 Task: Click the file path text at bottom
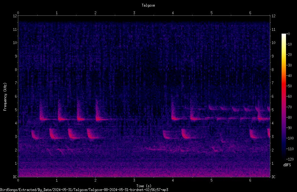coord(84,190)
